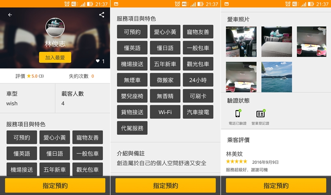This screenshot has width=331, height=195.
Task: Tap the orange star beside 5.0 rating
Action: [x=29, y=76]
